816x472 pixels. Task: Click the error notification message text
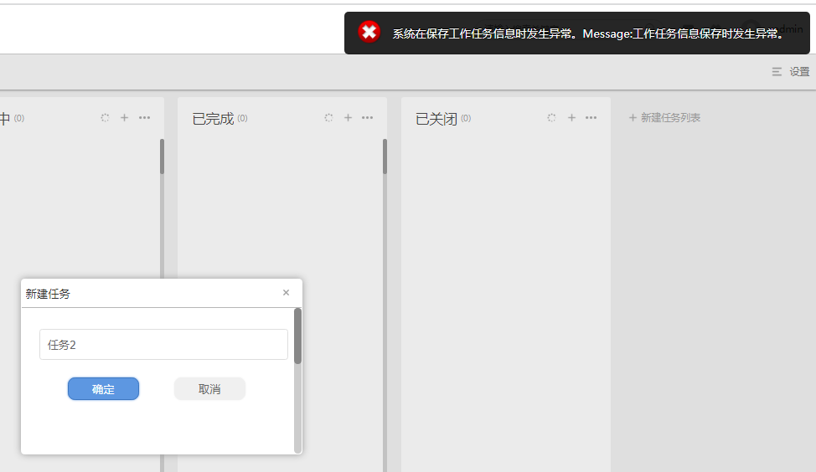[x=587, y=33]
